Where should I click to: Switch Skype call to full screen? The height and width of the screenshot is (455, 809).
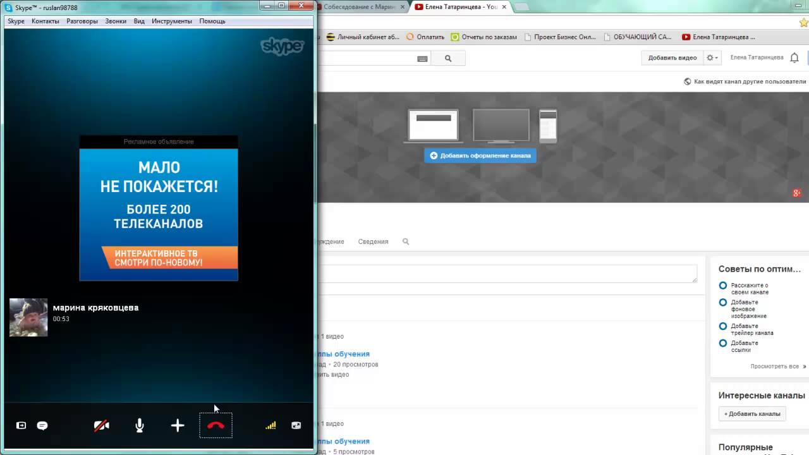click(x=296, y=425)
